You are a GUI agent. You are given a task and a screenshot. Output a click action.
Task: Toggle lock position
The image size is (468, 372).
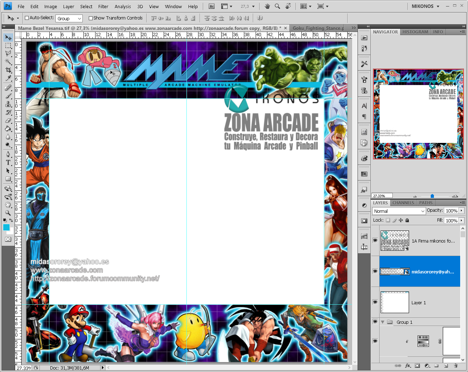401,220
